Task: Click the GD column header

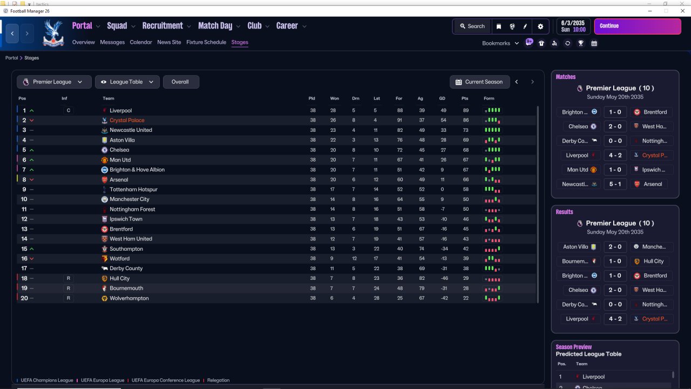Action: coord(442,98)
